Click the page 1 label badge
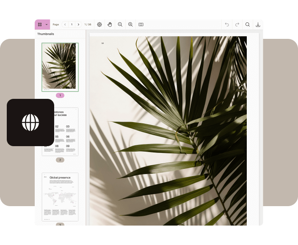298x245 pixels. click(60, 95)
